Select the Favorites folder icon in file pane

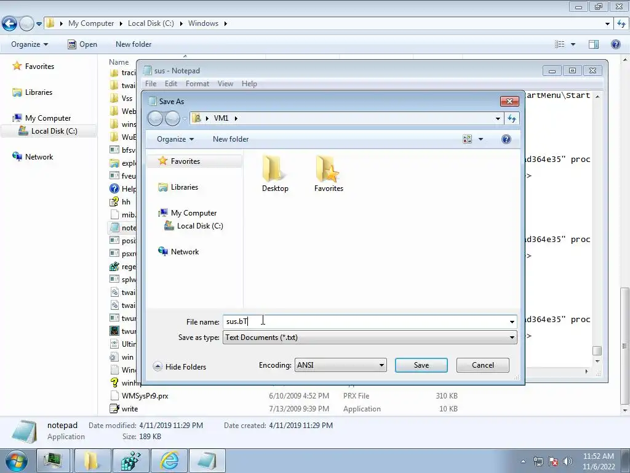pos(329,174)
